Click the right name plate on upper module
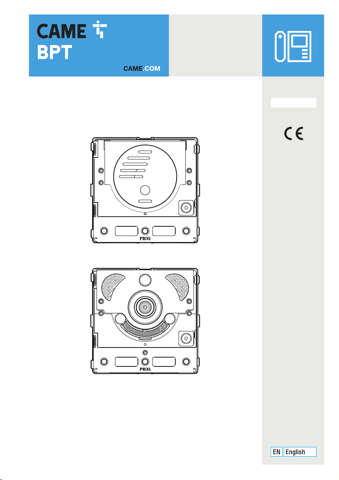339x480 pixels. [x=164, y=231]
